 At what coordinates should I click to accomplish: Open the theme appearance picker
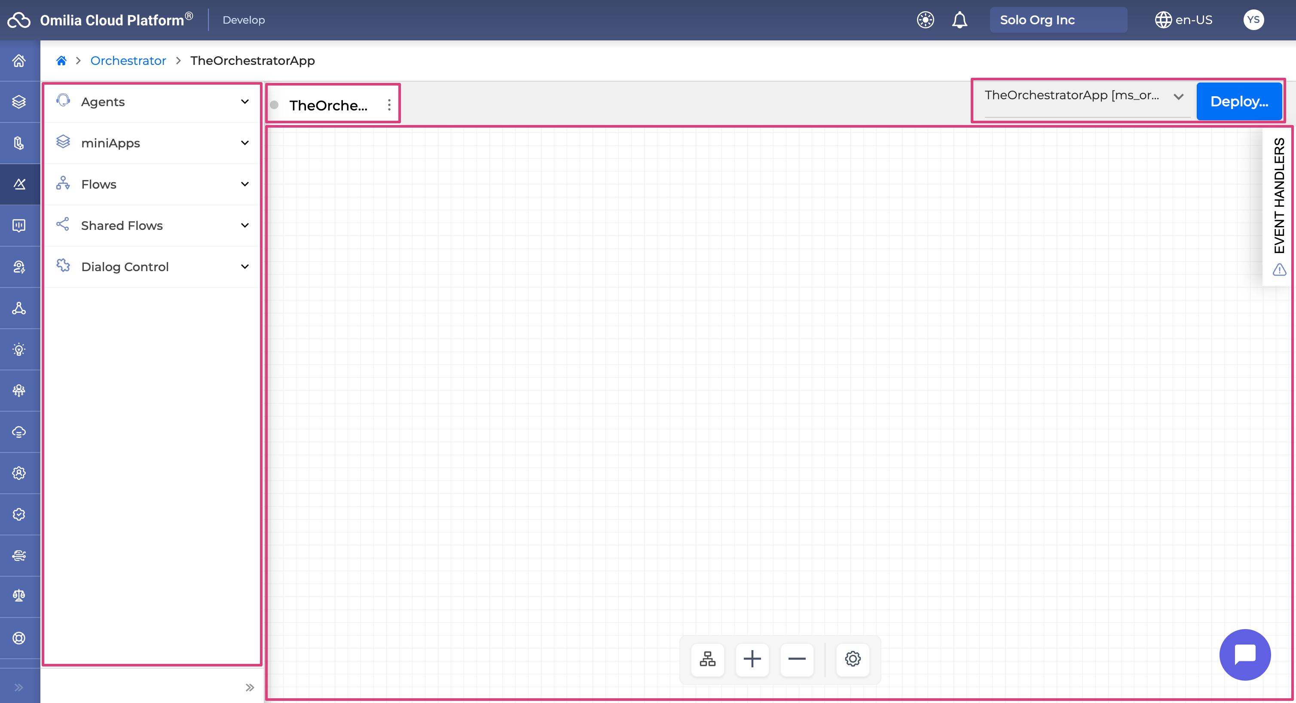coord(925,20)
